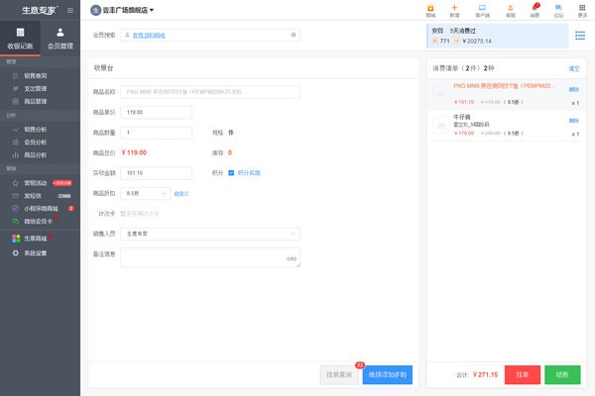Click the 新增 plus icon
The image size is (595, 396).
point(454,11)
